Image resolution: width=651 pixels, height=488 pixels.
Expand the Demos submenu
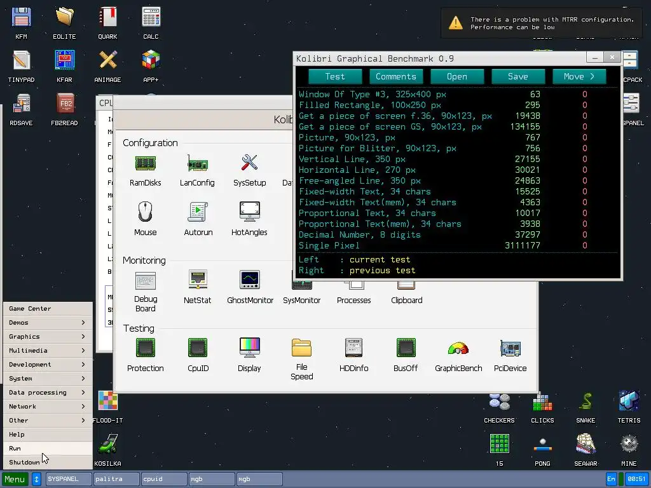tap(48, 322)
